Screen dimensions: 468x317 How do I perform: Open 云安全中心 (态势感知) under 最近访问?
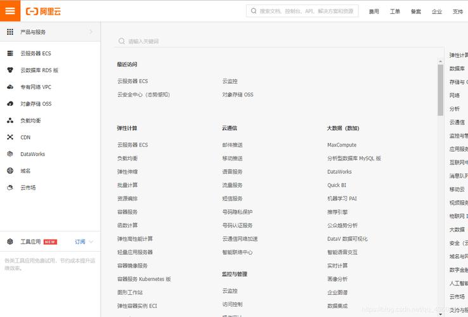143,94
